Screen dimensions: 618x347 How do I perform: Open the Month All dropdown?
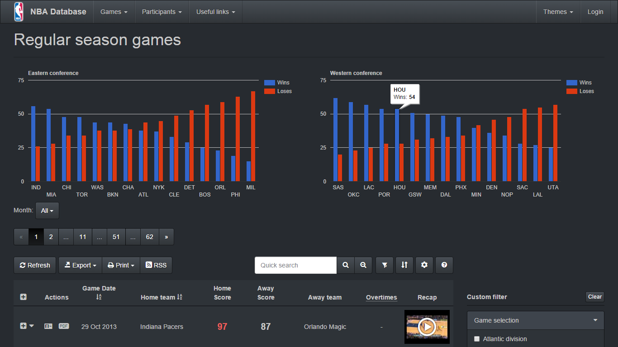(x=47, y=211)
